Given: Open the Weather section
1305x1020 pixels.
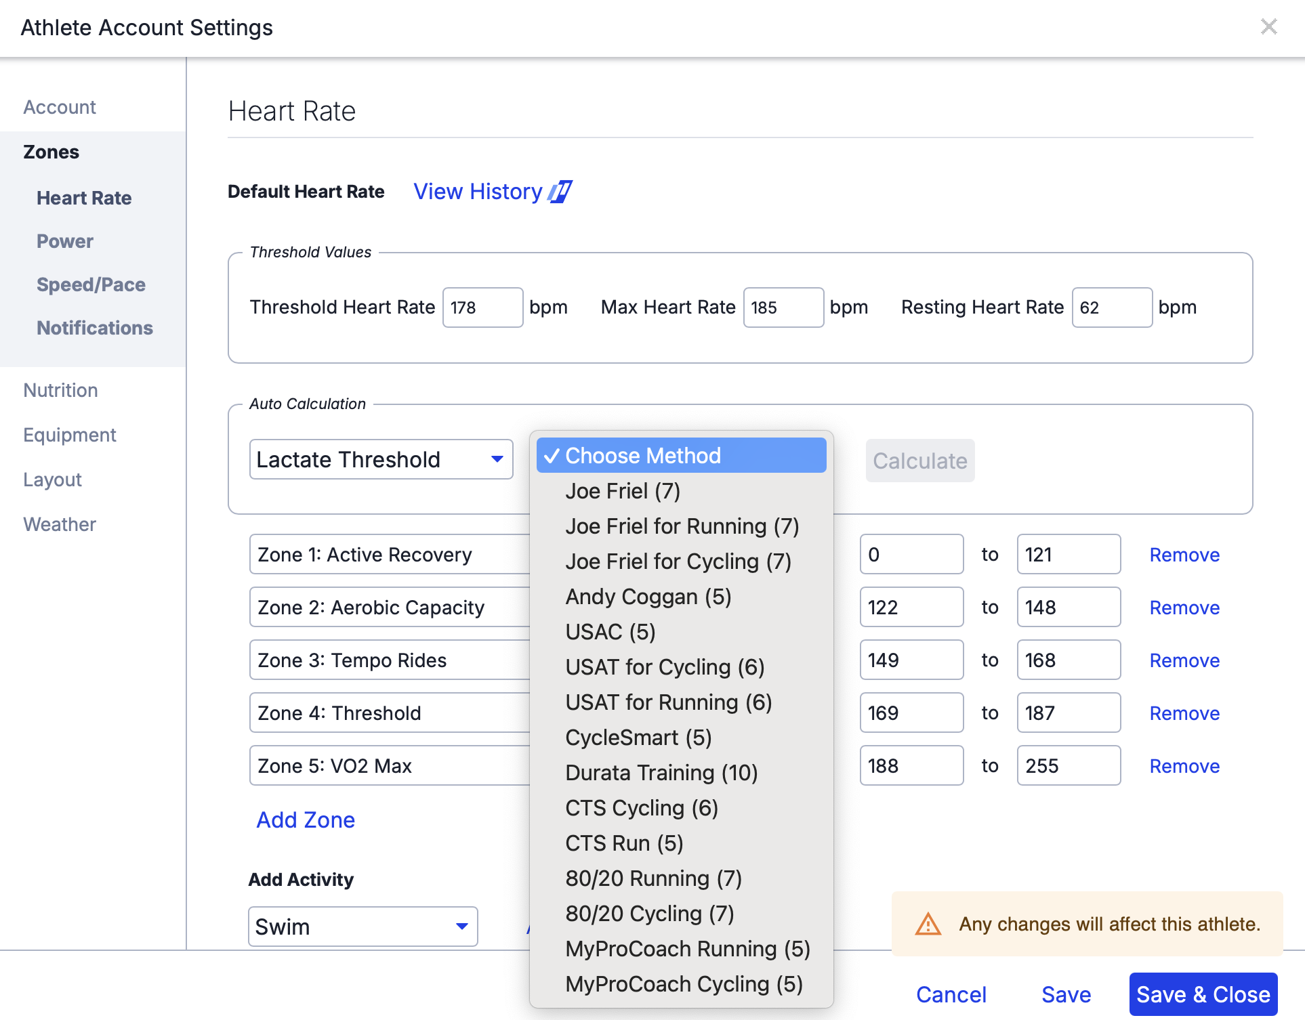Looking at the screenshot, I should (60, 524).
